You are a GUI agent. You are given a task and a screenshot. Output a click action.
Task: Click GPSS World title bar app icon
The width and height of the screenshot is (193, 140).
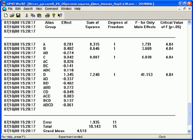4,4
